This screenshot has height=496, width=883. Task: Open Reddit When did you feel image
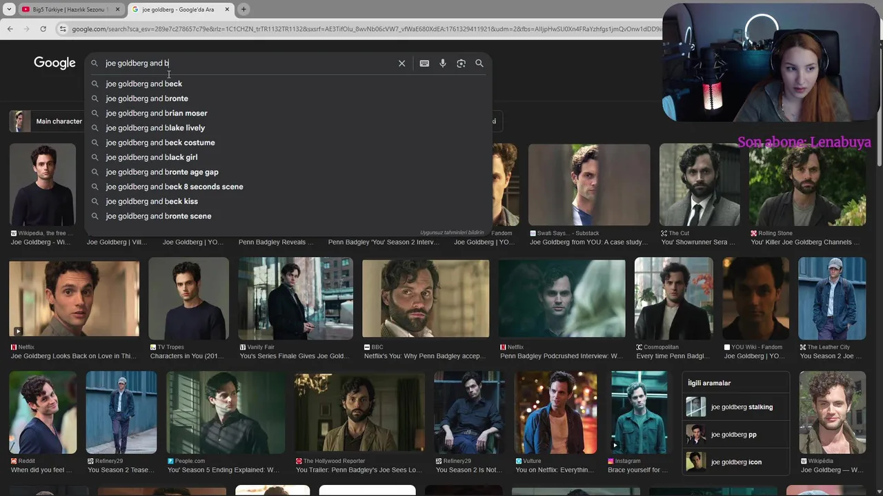point(43,413)
